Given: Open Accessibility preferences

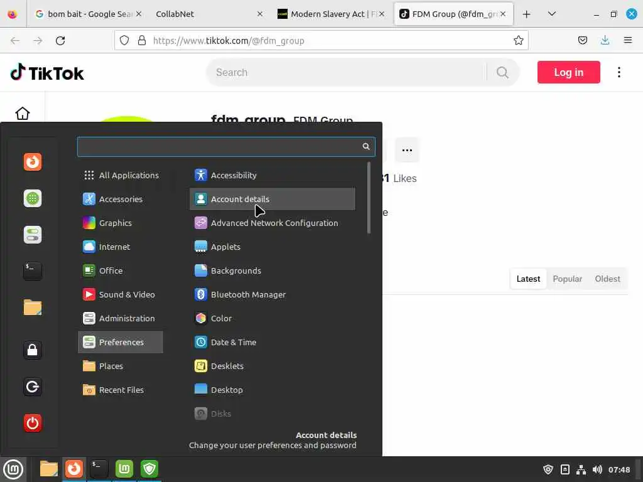Looking at the screenshot, I should [273, 175].
